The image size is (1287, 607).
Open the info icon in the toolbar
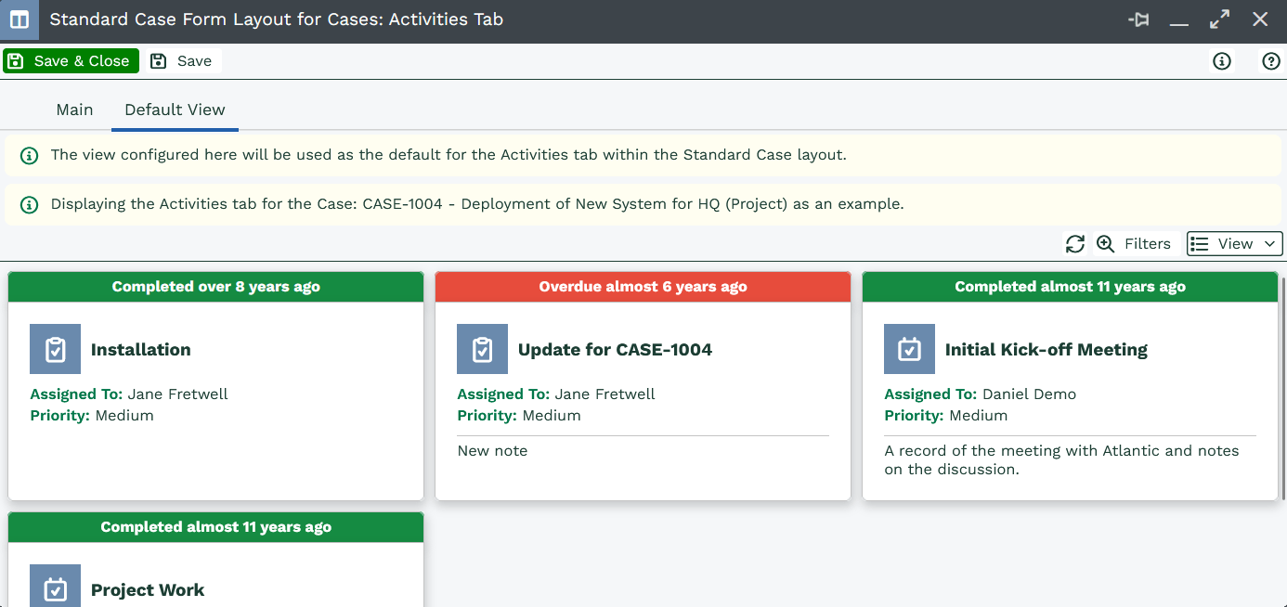pos(1222,61)
